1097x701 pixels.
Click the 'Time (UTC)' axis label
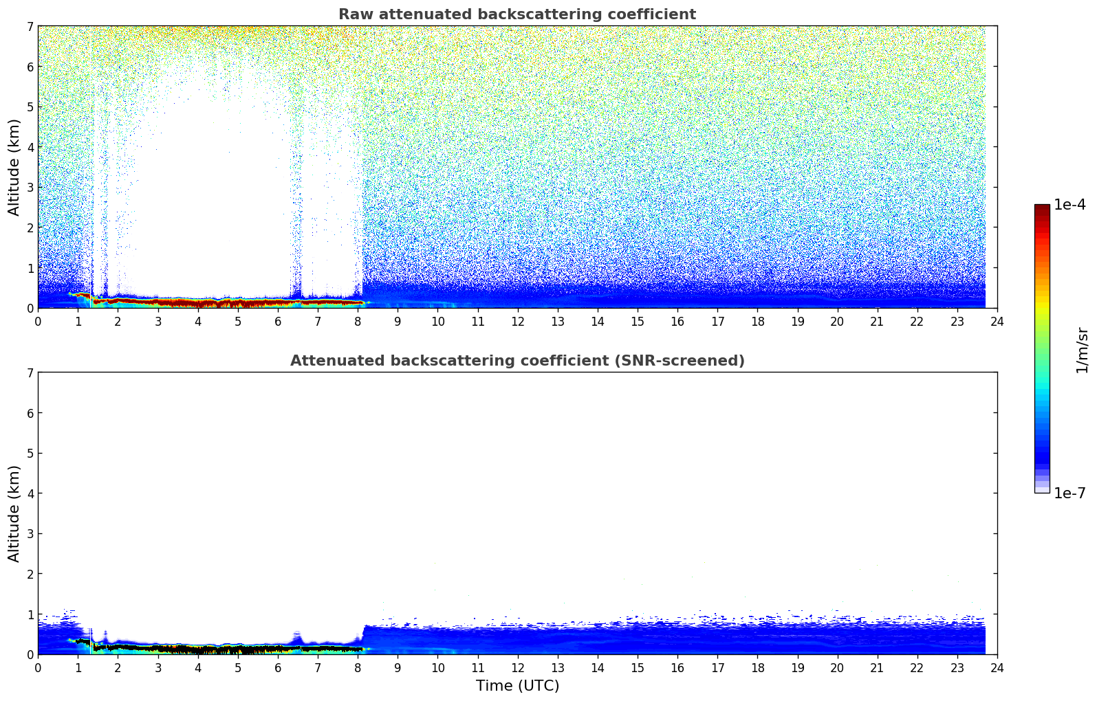pos(517,686)
